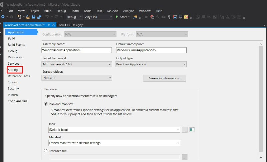Click the New Project toolbar icon

[19, 17]
